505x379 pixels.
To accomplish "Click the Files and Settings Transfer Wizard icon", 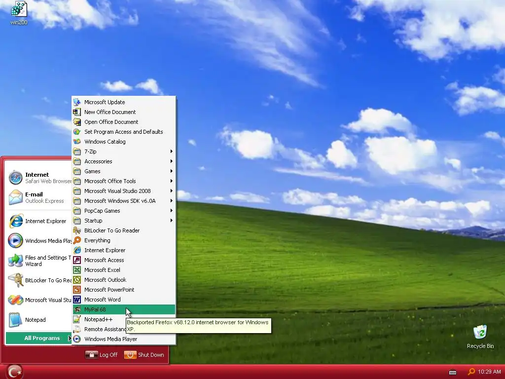I will tap(15, 261).
